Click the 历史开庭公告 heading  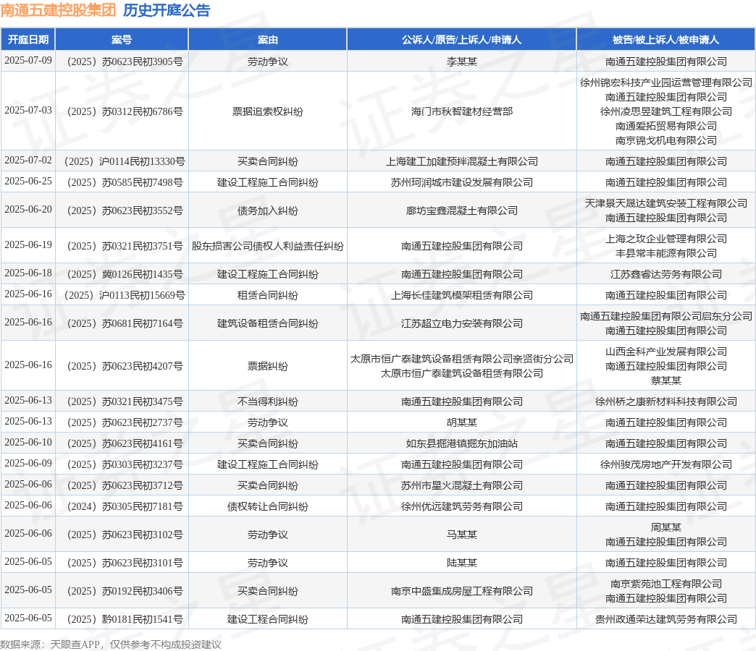[x=167, y=10]
